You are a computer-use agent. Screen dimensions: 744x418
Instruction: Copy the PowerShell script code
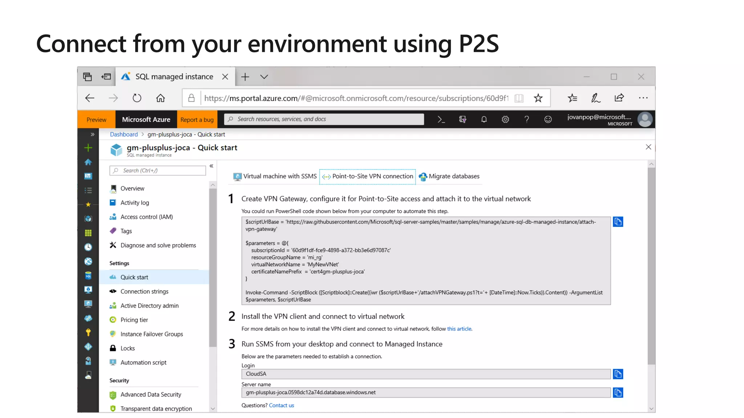618,222
